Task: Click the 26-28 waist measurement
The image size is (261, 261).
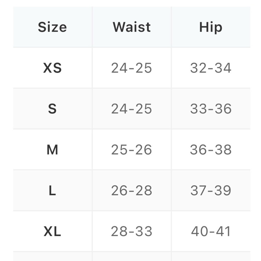Action: point(132,191)
